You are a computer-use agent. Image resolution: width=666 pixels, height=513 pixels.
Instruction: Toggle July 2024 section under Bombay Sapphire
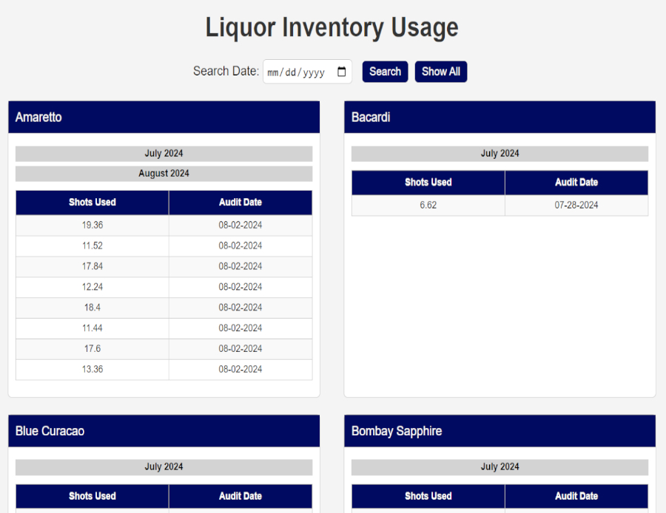(x=499, y=467)
